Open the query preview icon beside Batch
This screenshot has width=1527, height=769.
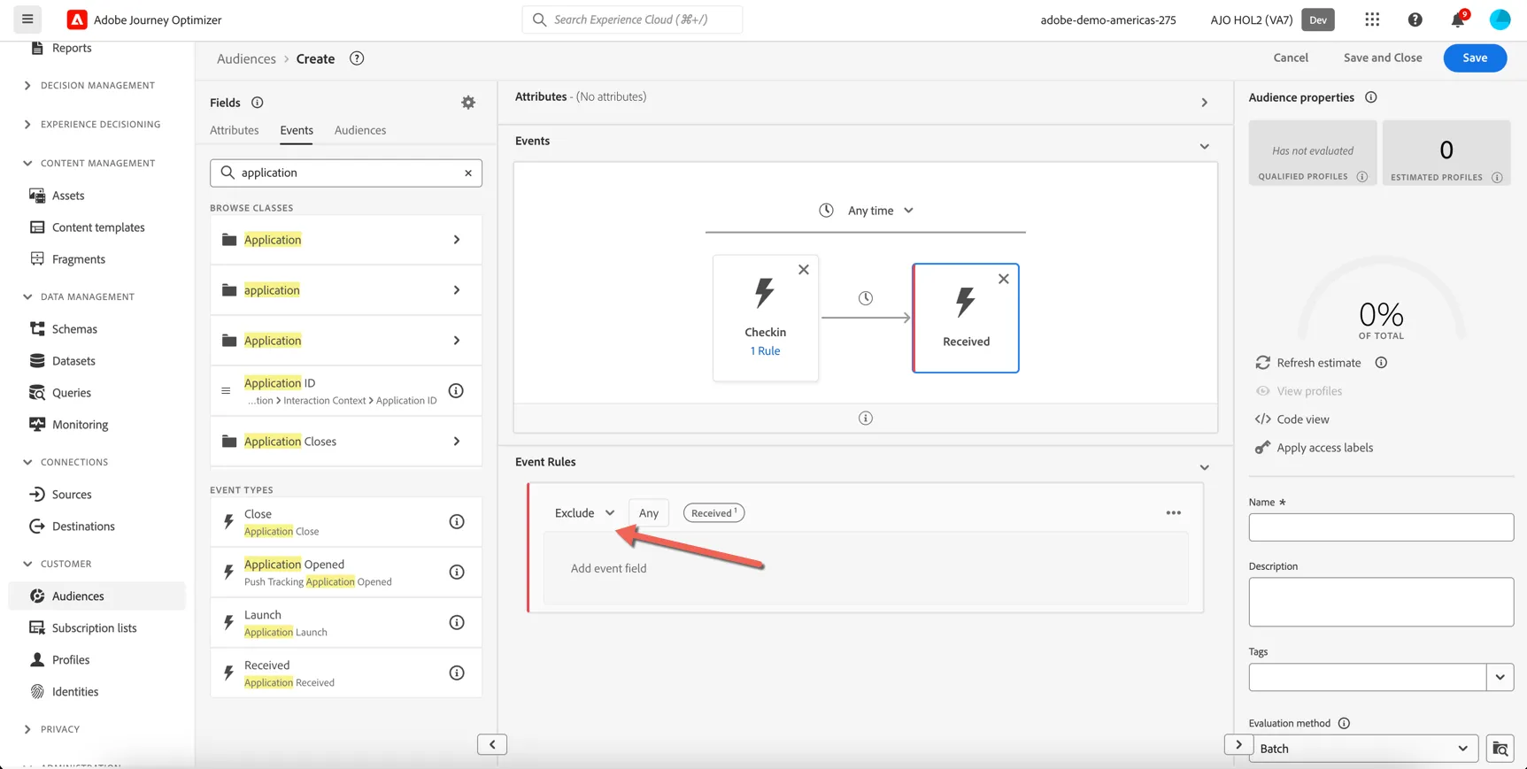(1500, 749)
